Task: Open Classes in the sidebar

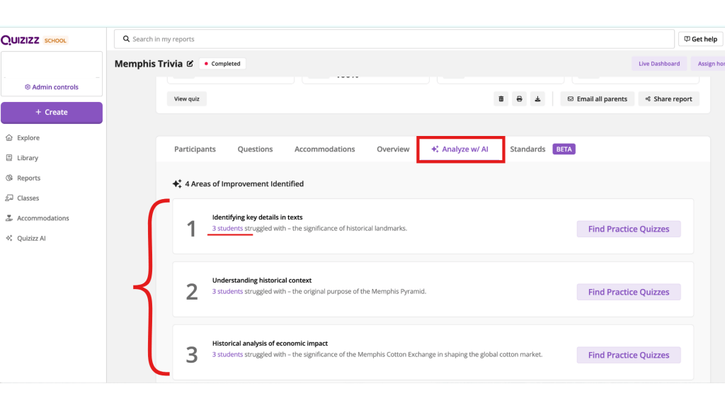Action: click(x=28, y=198)
